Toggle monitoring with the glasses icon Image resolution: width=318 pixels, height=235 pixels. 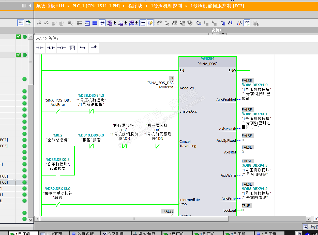[247, 23]
